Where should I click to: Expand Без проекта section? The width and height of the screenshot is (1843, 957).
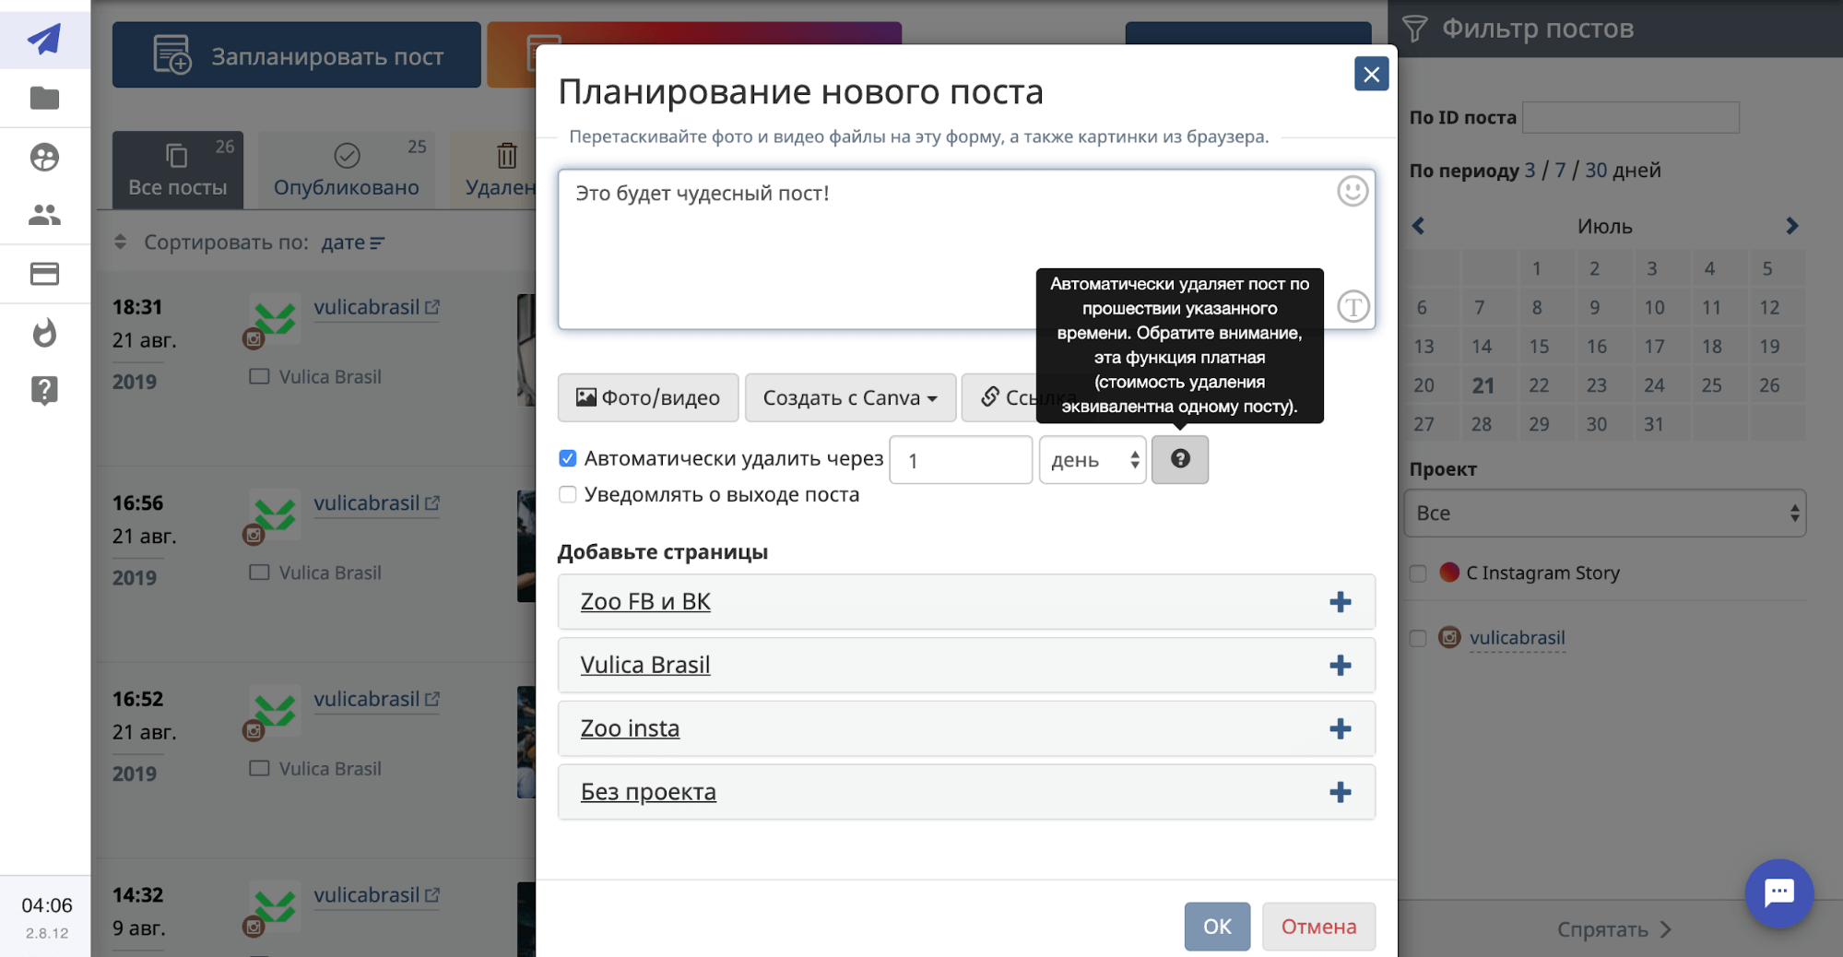[x=648, y=792]
